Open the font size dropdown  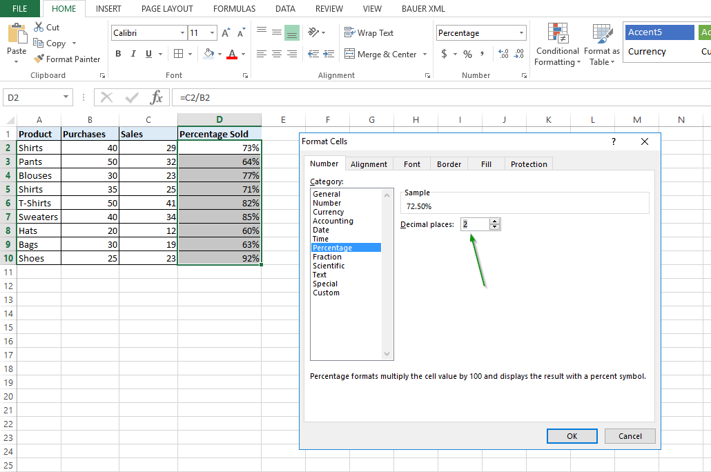[212, 32]
